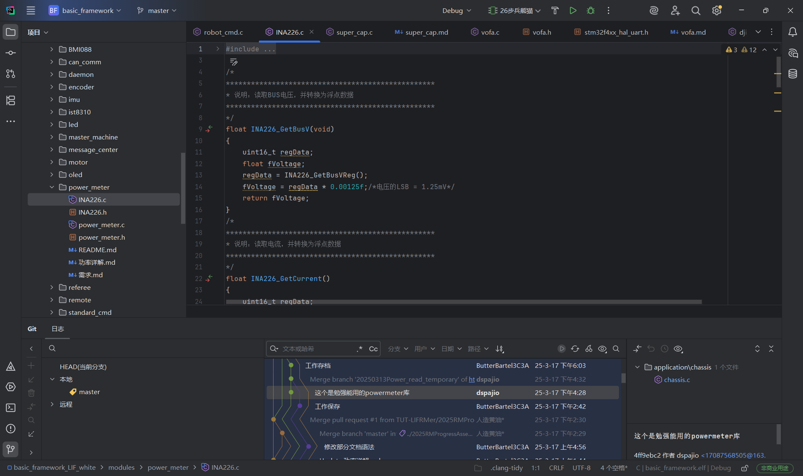The width and height of the screenshot is (803, 476).
Task: Click the editor horizontal scrollbar
Action: click(463, 301)
